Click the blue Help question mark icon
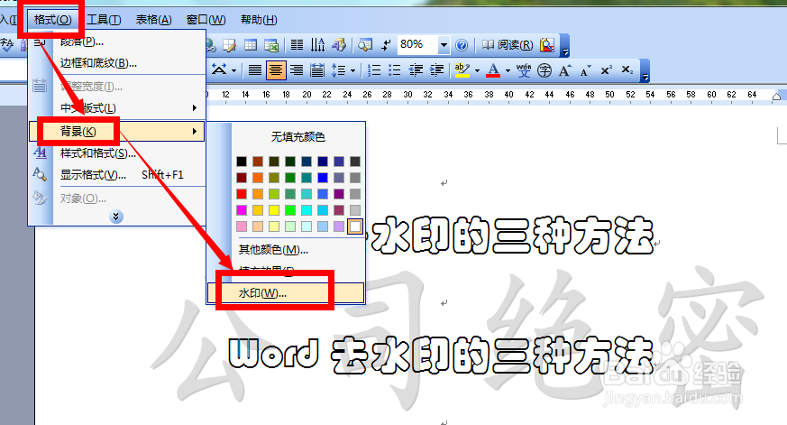The height and width of the screenshot is (425, 787). (462, 45)
